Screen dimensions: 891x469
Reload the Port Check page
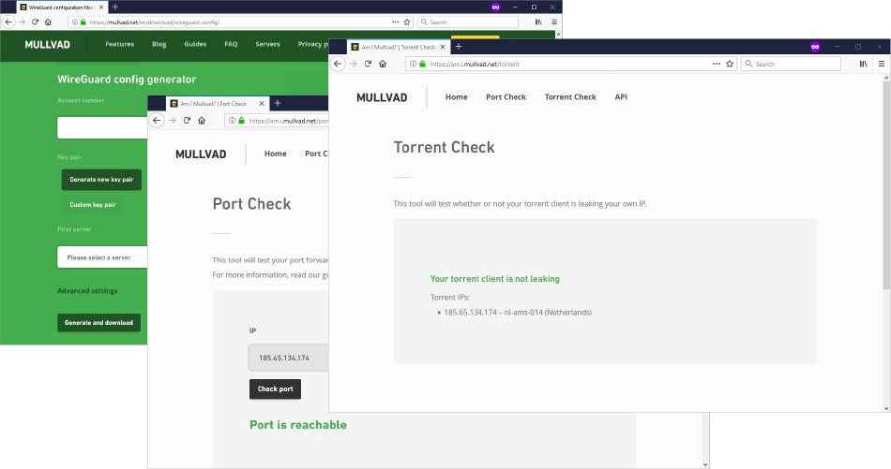pyautogui.click(x=187, y=120)
